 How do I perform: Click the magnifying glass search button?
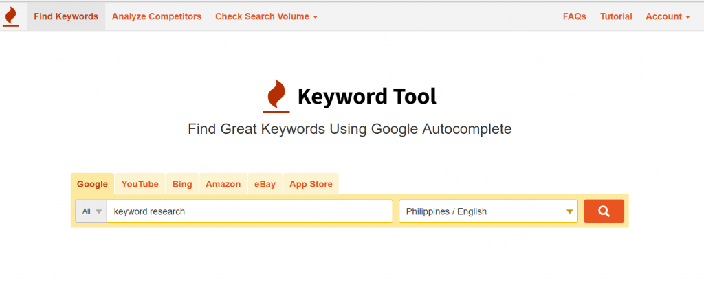pos(604,211)
